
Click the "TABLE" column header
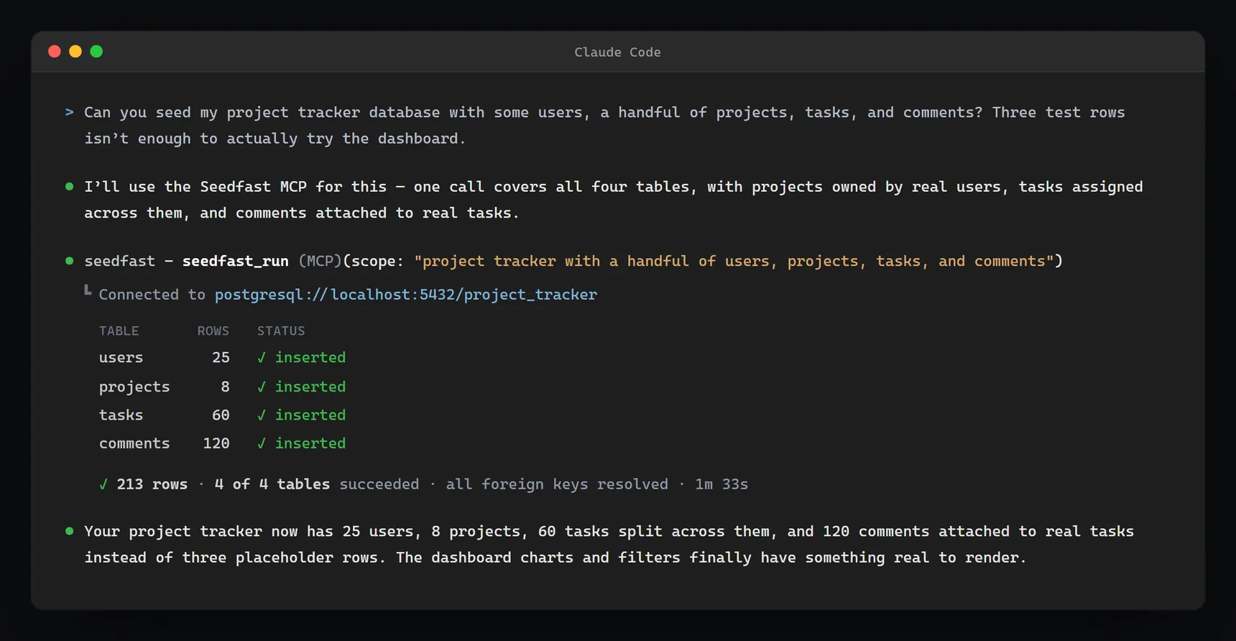point(119,331)
